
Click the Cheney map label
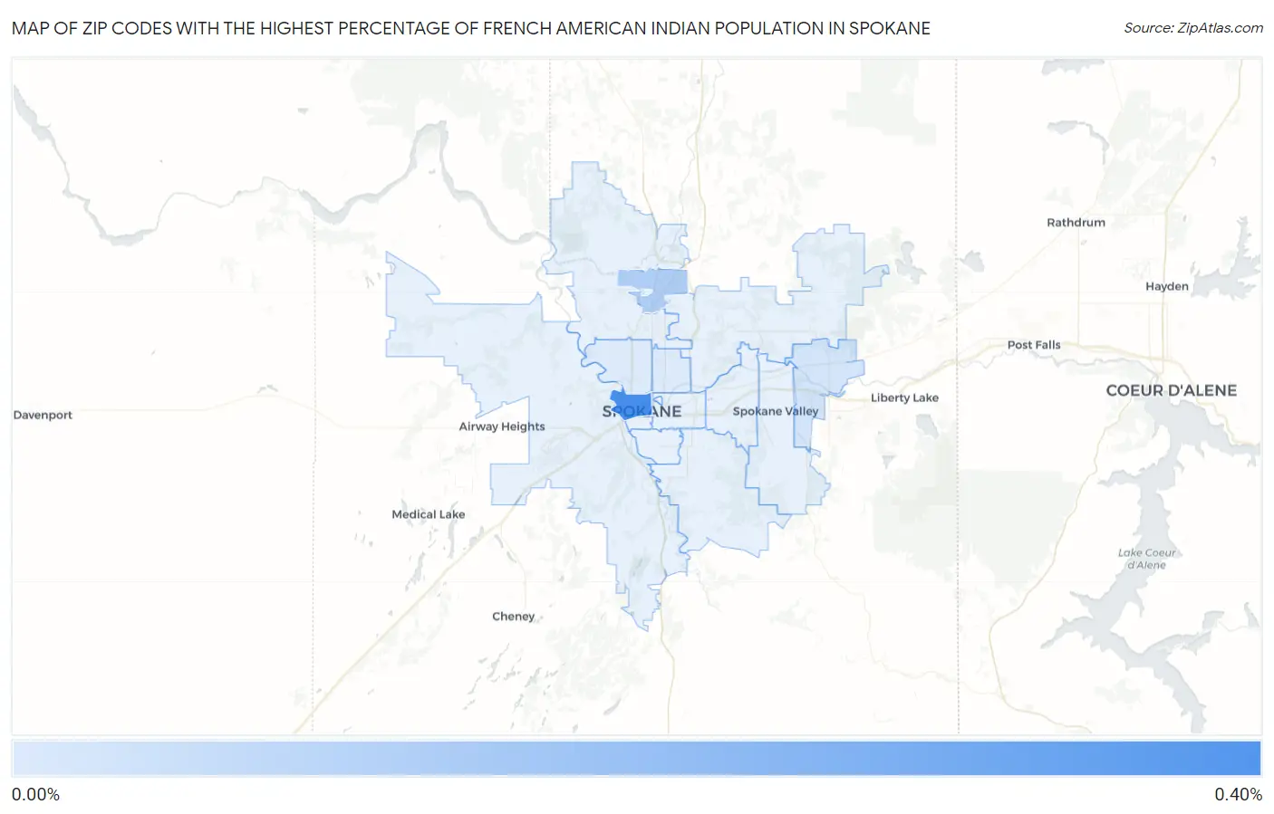point(513,617)
